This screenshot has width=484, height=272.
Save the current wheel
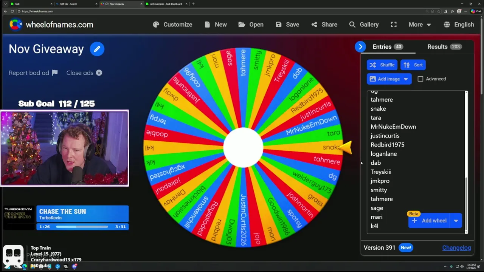tap(287, 25)
